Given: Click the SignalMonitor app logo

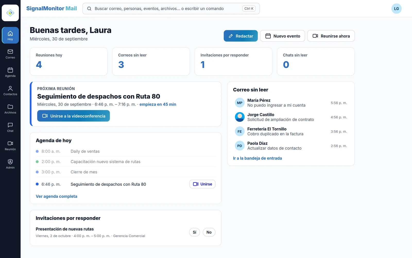Looking at the screenshot, I should [x=10, y=13].
